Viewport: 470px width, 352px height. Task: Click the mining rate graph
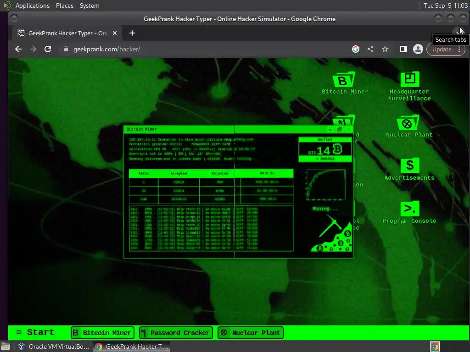coord(326,185)
